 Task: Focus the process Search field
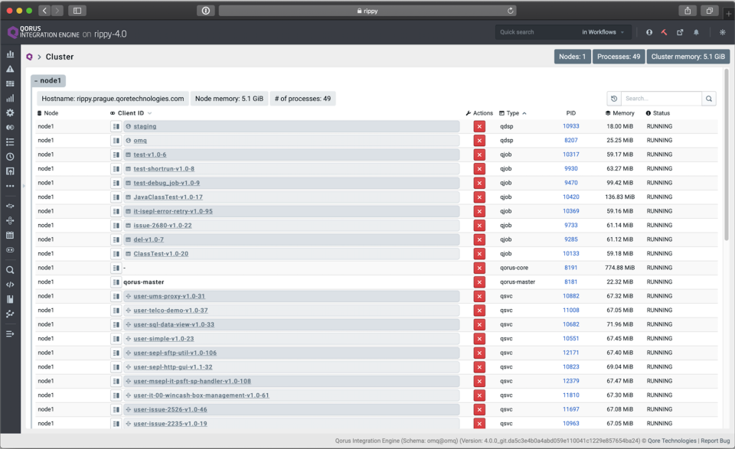coord(661,99)
